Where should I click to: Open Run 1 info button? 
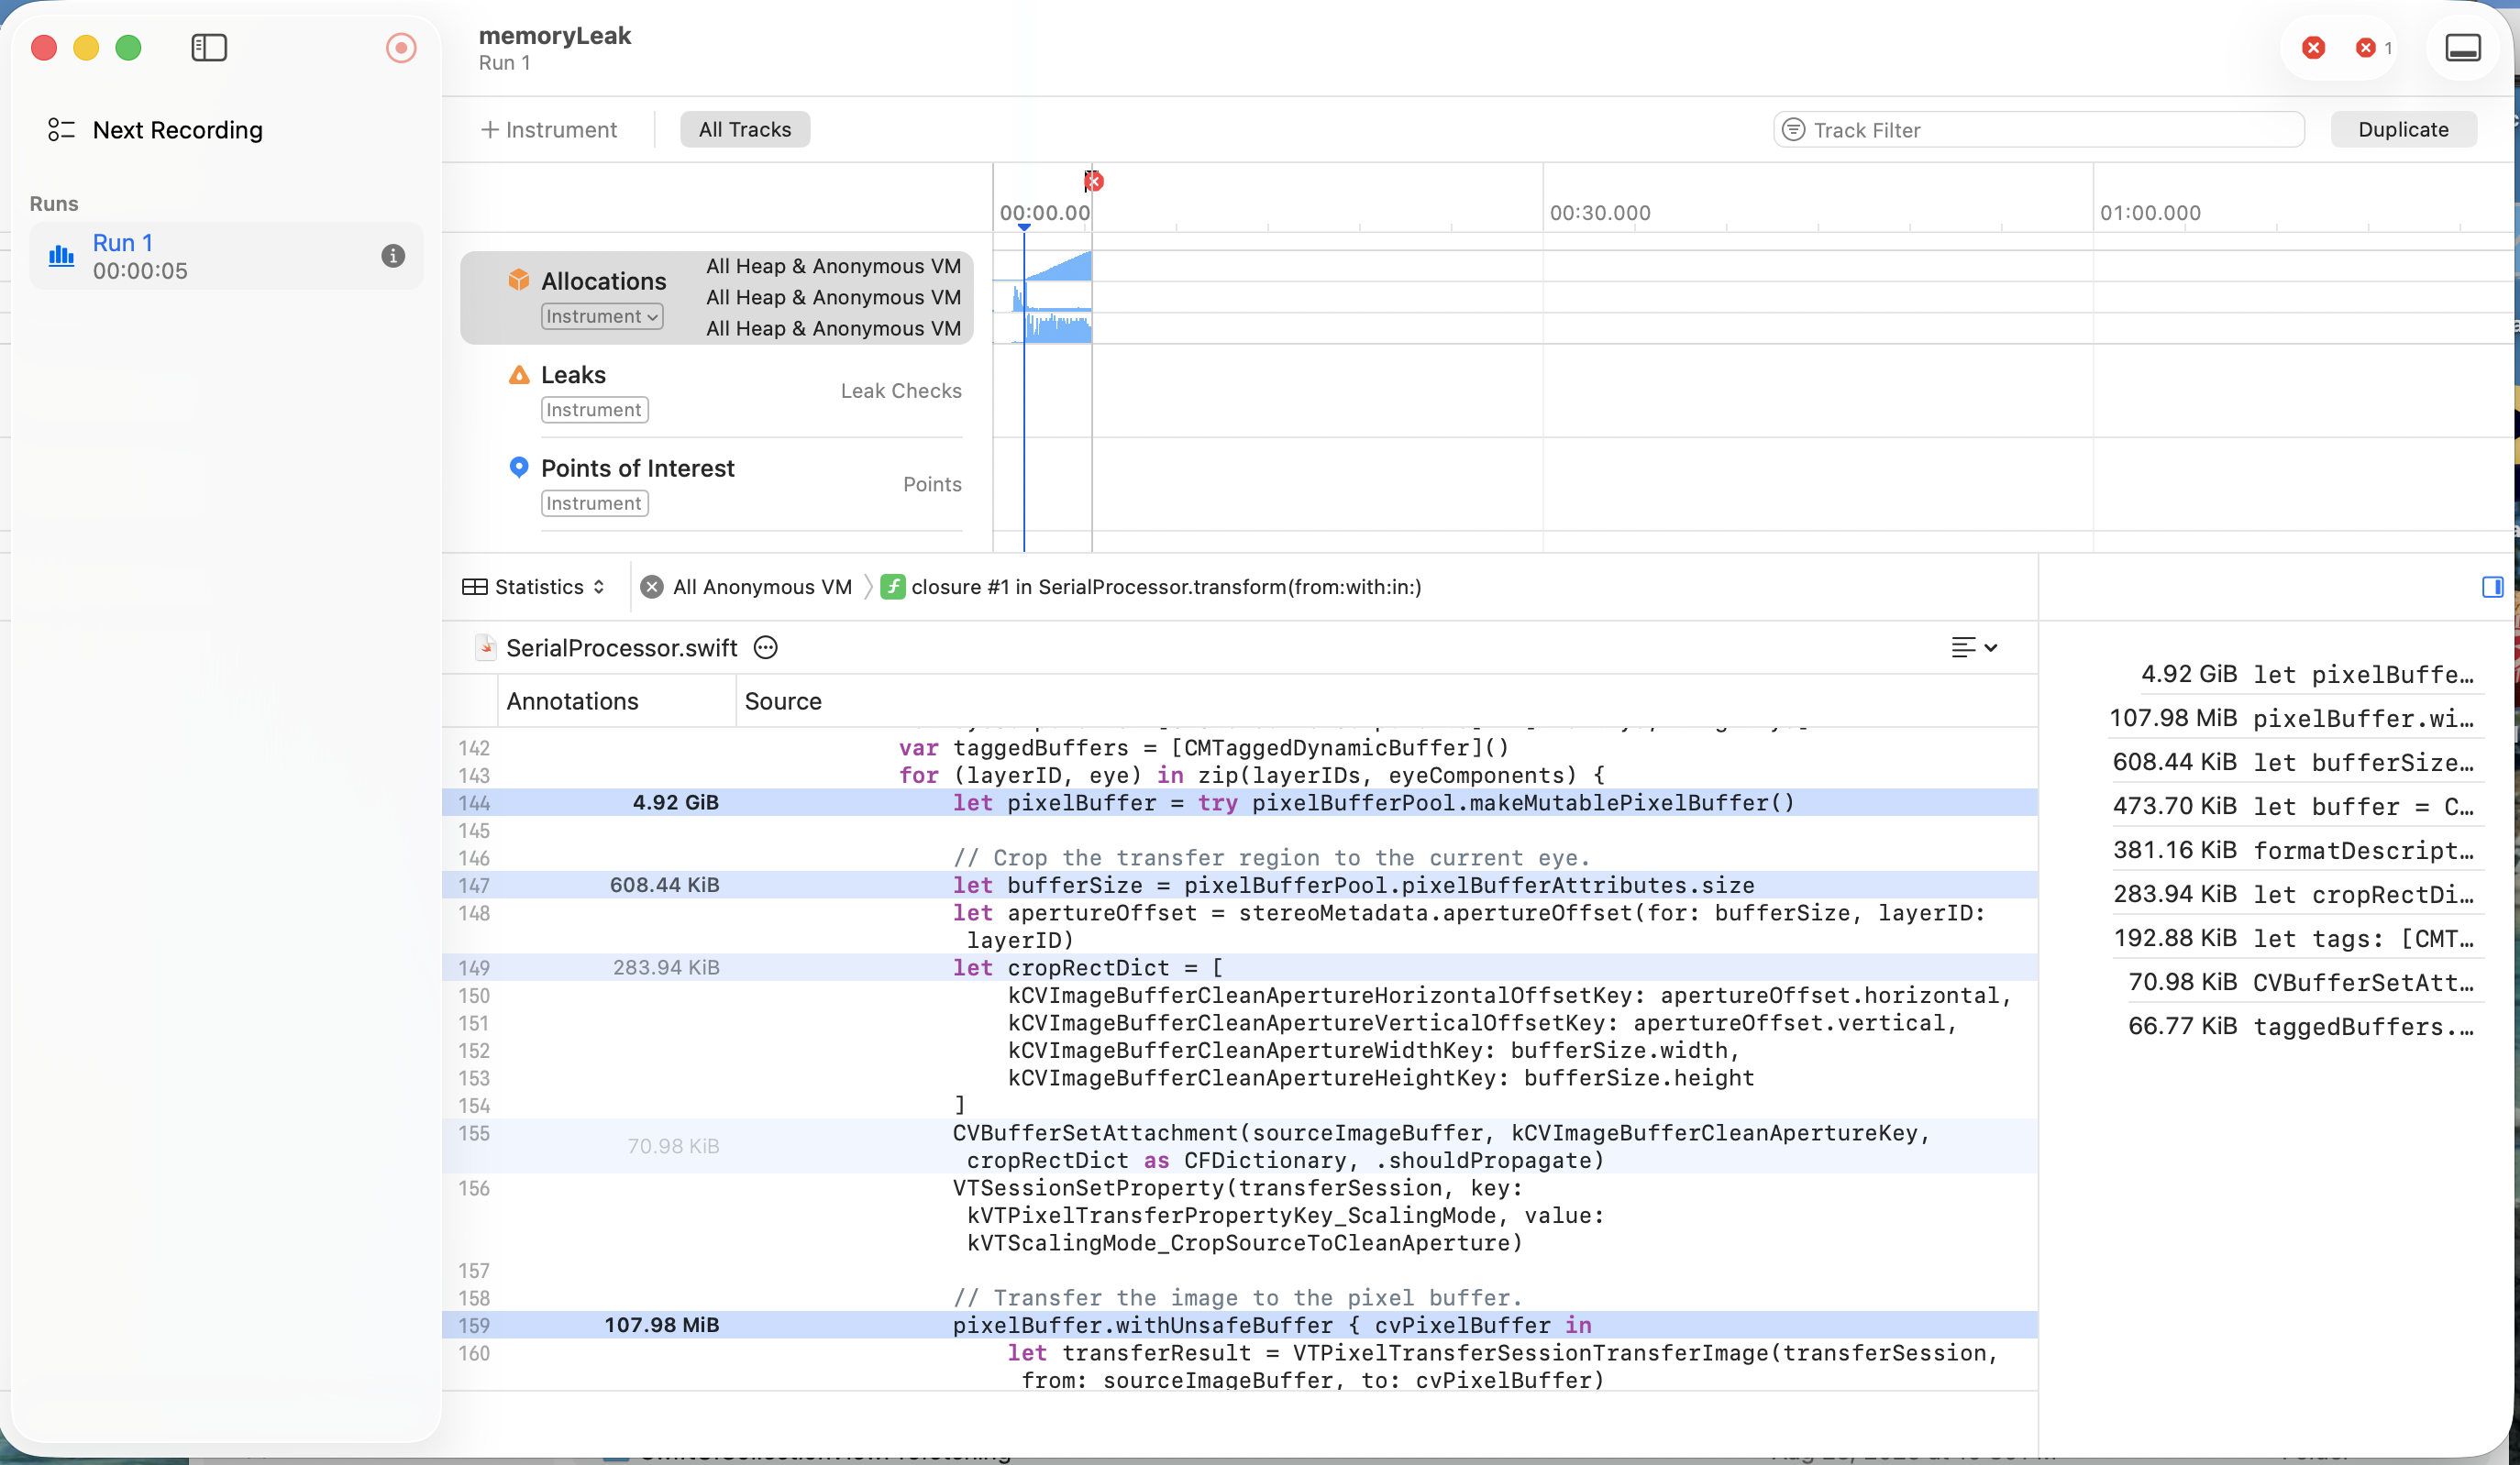(x=393, y=256)
